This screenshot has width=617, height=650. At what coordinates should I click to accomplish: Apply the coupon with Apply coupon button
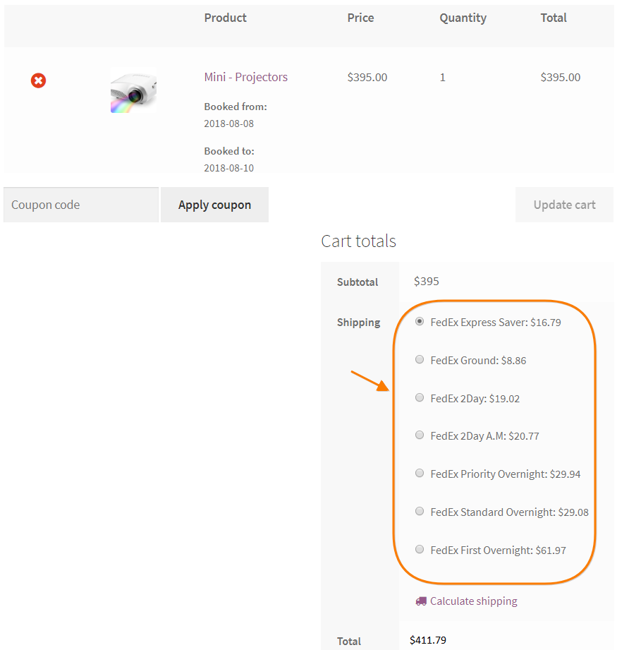pyautogui.click(x=214, y=205)
